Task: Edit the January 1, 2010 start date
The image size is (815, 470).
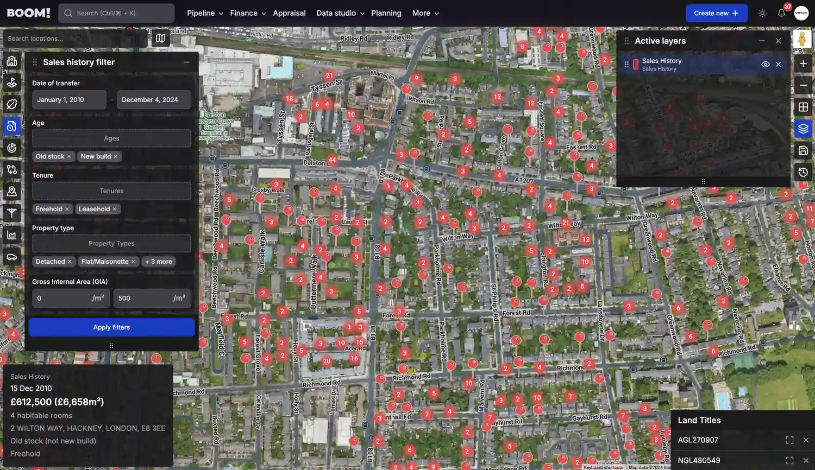Action: tap(69, 100)
